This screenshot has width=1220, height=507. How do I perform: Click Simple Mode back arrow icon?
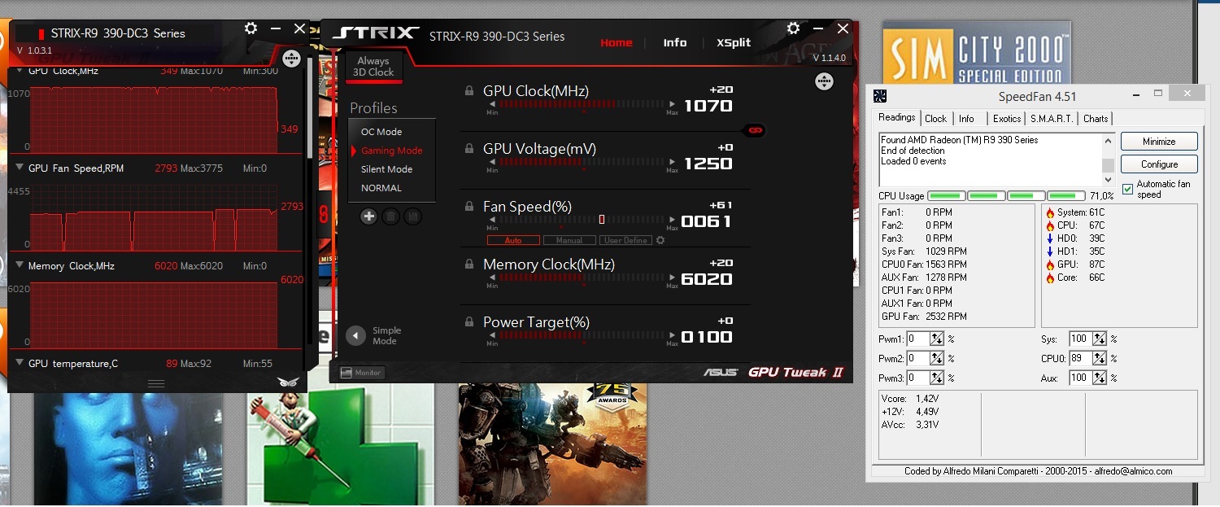click(x=355, y=335)
